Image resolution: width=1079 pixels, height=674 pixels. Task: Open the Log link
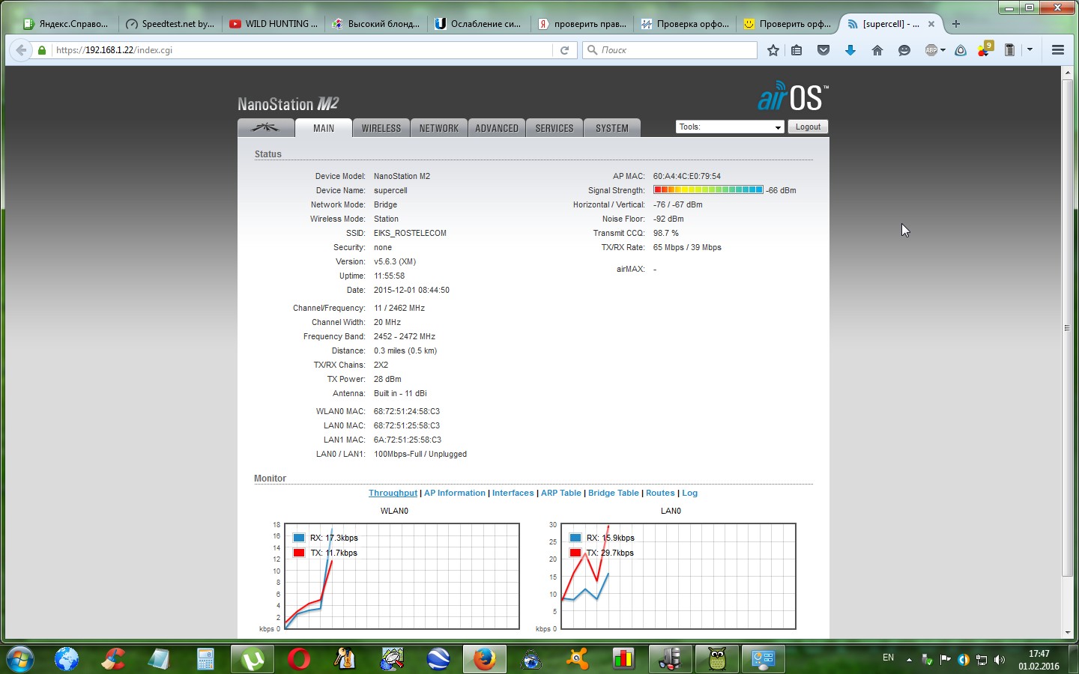(689, 493)
